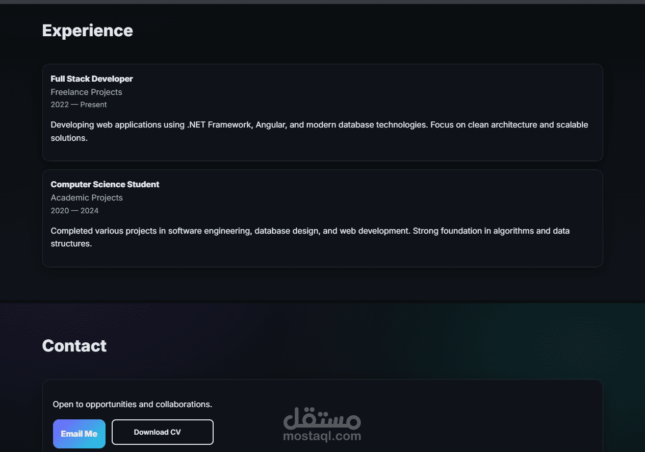Click the description starting 'Developing web applications'
645x452 pixels.
click(x=319, y=131)
